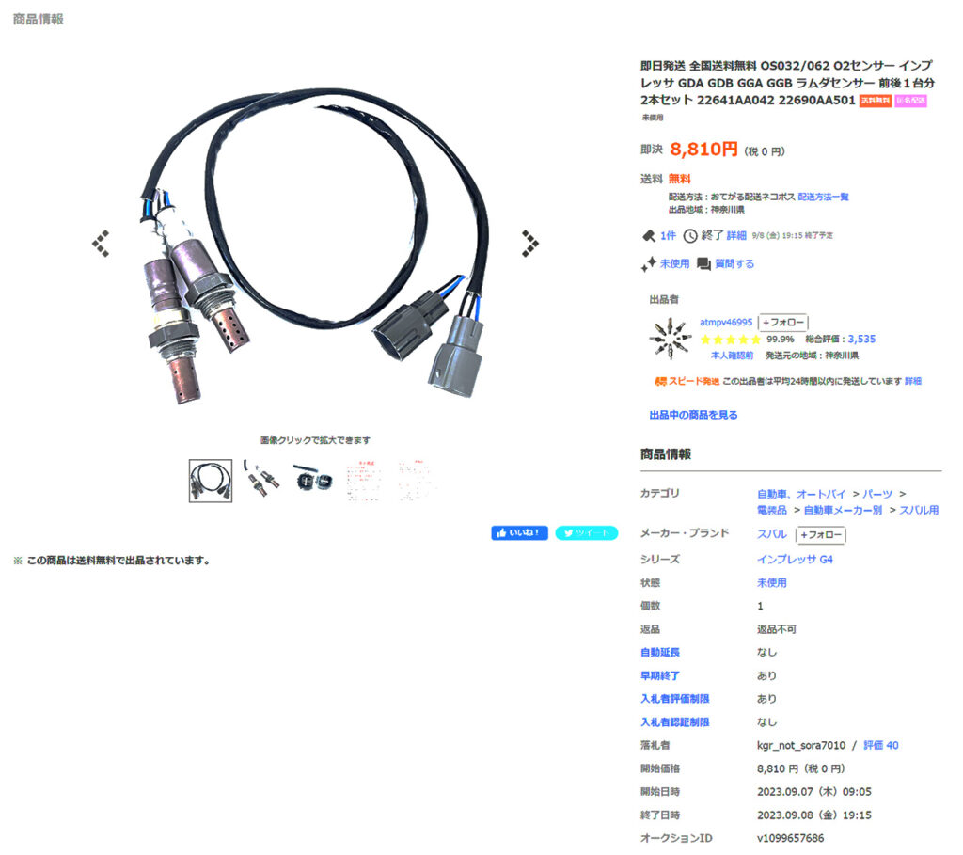The image size is (963, 855).
Task: Show next product image with right arrow
Action: 530,244
